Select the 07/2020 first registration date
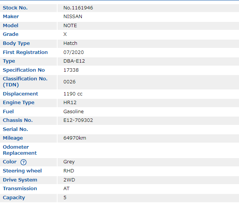239x206 pixels. click(x=73, y=52)
